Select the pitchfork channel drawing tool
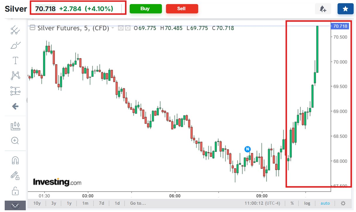356x212 pixels. 15,30
